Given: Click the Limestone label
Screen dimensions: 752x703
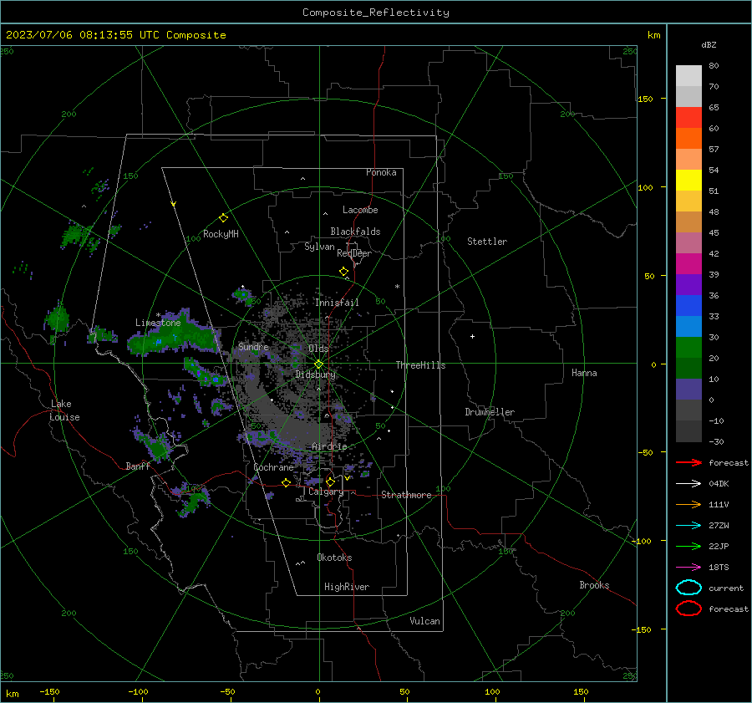Looking at the screenshot, I should 158,323.
